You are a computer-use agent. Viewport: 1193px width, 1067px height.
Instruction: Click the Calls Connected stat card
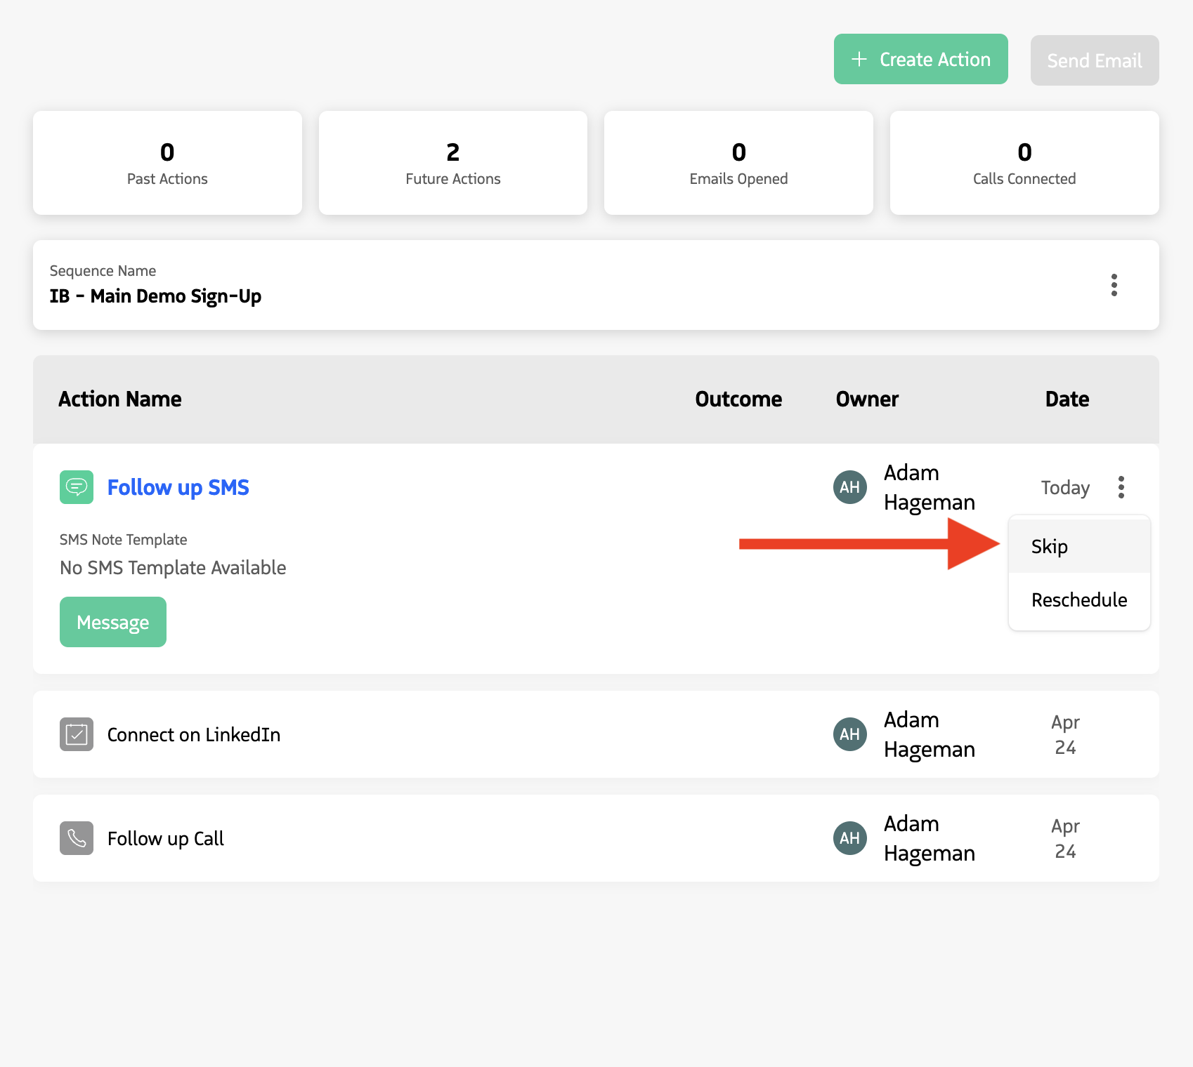pos(1024,163)
